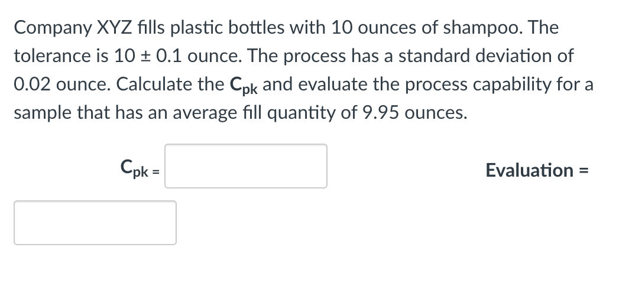Click the Cpk answer input box

click(x=245, y=166)
